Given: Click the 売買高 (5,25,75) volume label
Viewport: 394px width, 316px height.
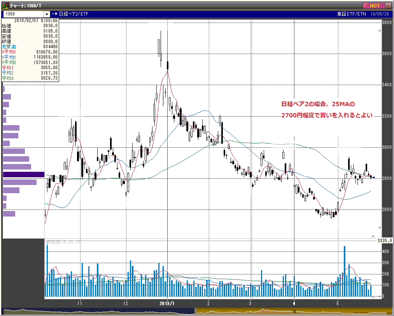Looking at the screenshot, I should click(x=64, y=242).
